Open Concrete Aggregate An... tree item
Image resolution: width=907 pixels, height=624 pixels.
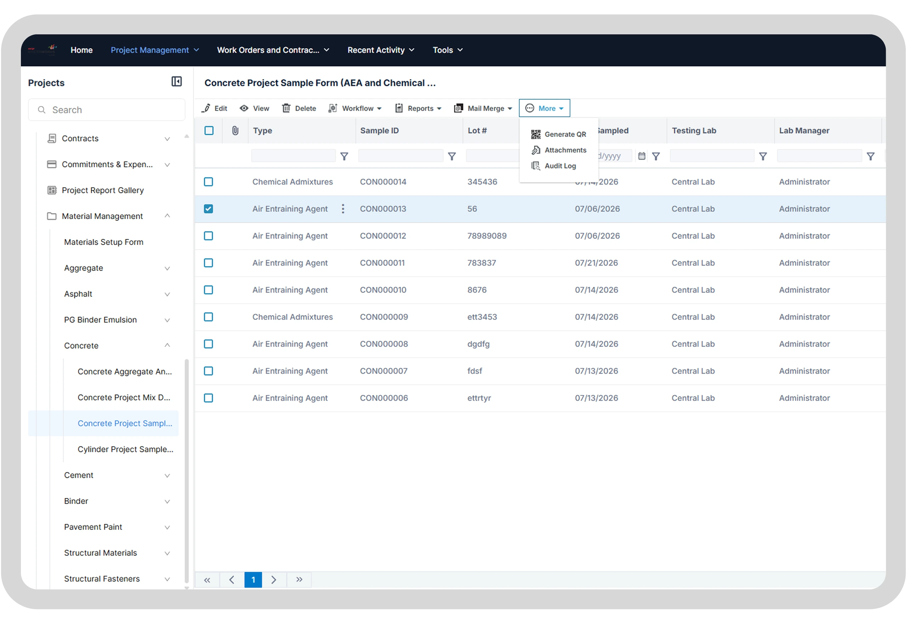[x=125, y=371]
